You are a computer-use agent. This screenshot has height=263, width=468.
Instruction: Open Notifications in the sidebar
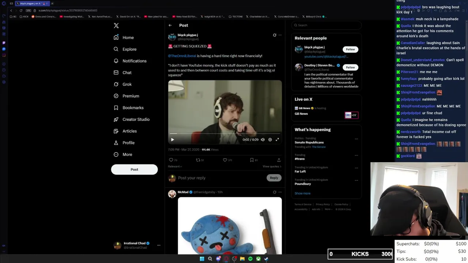130,61
